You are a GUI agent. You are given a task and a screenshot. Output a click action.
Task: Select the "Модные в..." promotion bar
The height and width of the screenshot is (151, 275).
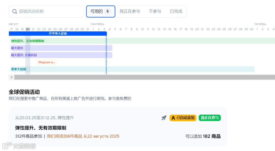(47, 62)
